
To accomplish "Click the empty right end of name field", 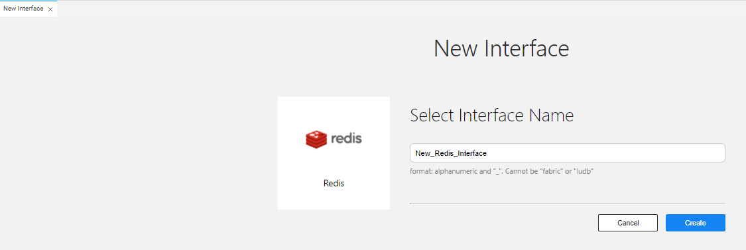I will [x=666, y=153].
